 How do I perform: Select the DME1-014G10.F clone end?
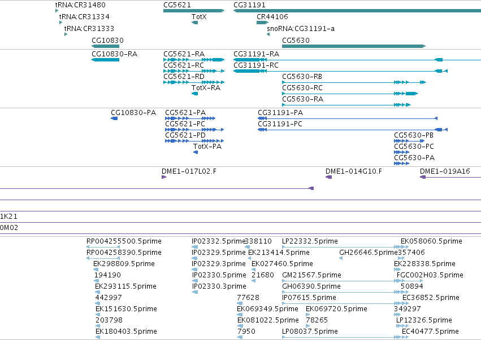pyautogui.click(x=328, y=177)
